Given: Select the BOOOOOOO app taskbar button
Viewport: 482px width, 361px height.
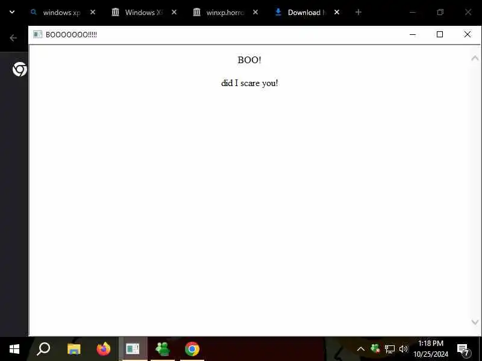Looking at the screenshot, I should pyautogui.click(x=133, y=349).
